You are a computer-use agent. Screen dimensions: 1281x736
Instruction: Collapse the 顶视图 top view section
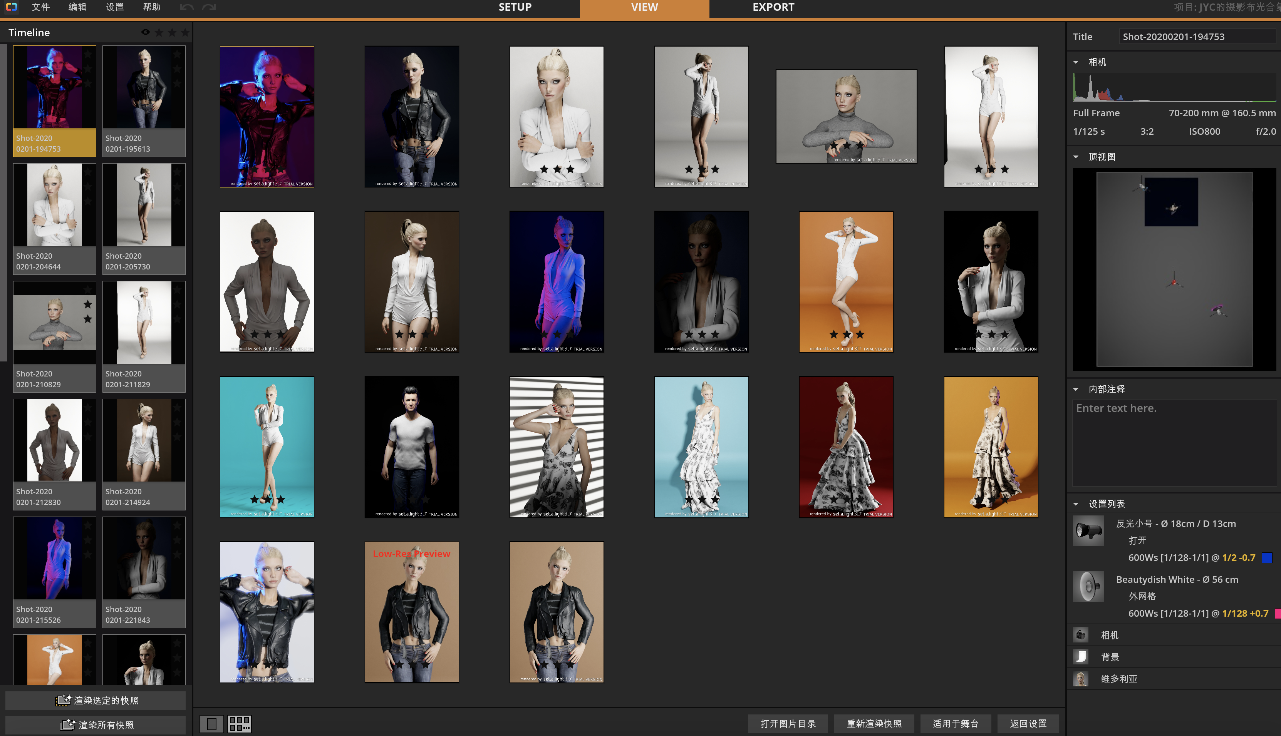[x=1076, y=157]
